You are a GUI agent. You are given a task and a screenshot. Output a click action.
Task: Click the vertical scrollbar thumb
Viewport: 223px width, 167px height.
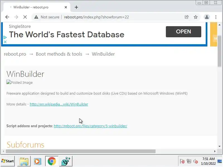[220, 51]
